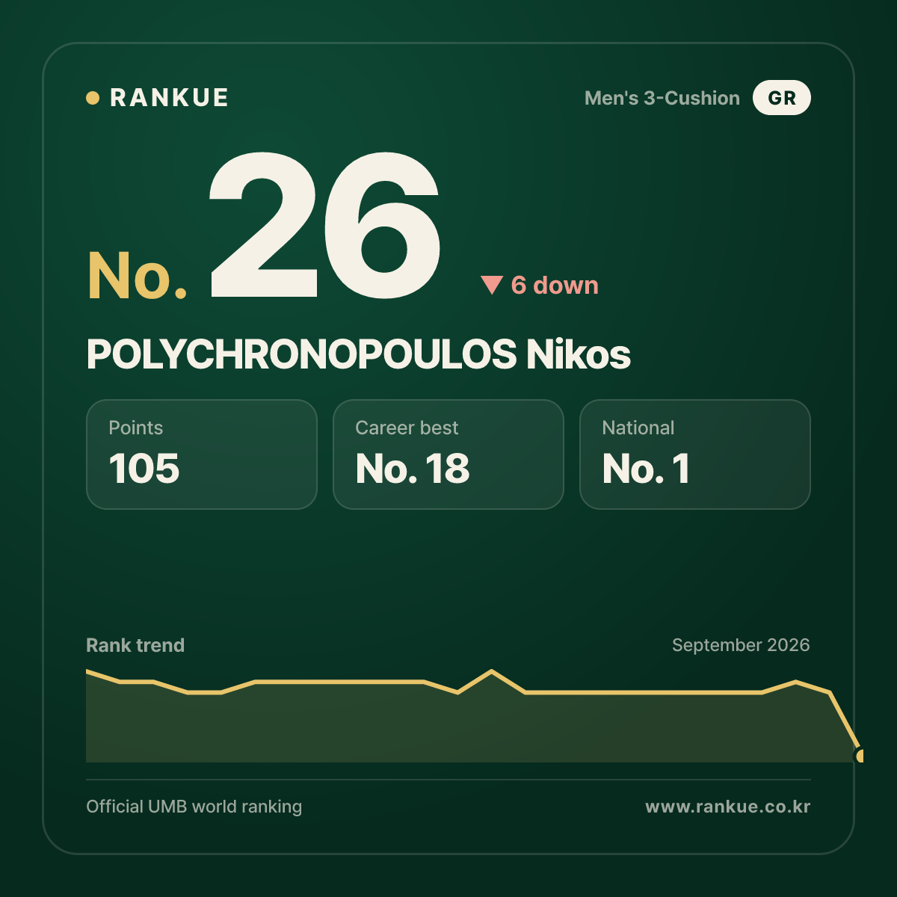Click the large rank number 26
This screenshot has width=897, height=897.
pyautogui.click(x=324, y=224)
